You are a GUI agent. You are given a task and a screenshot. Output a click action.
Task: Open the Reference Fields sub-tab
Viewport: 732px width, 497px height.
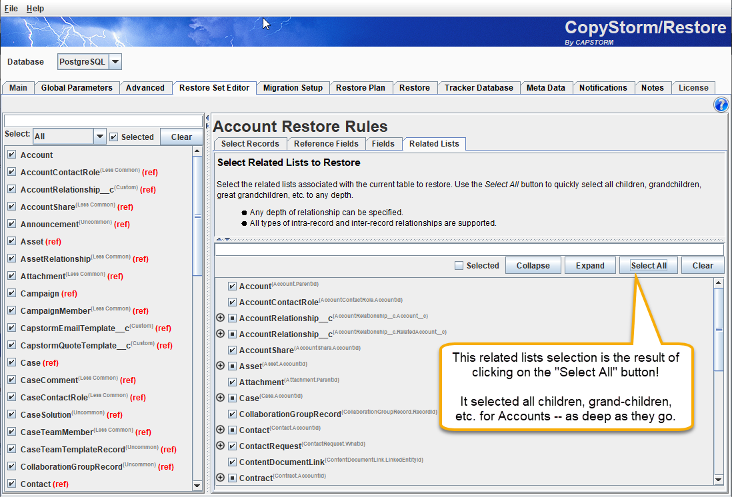(x=326, y=144)
